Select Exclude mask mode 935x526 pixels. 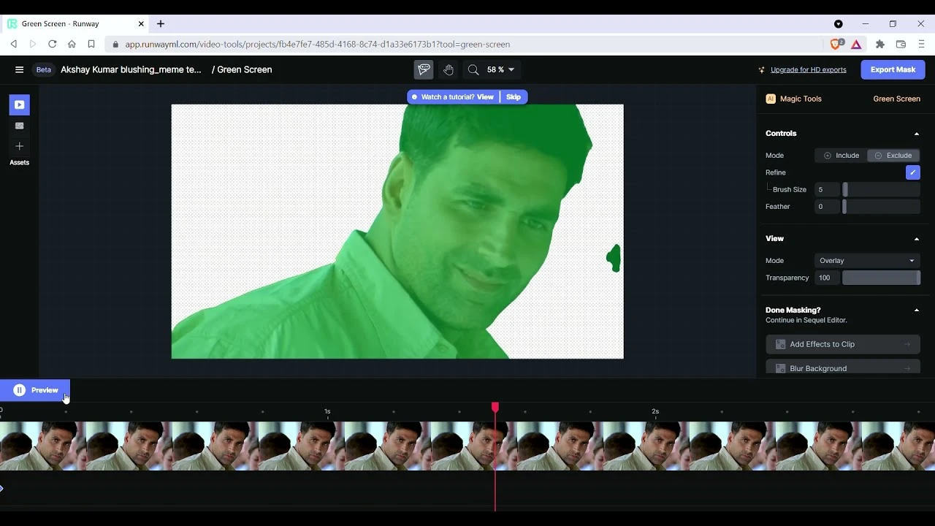(893, 156)
